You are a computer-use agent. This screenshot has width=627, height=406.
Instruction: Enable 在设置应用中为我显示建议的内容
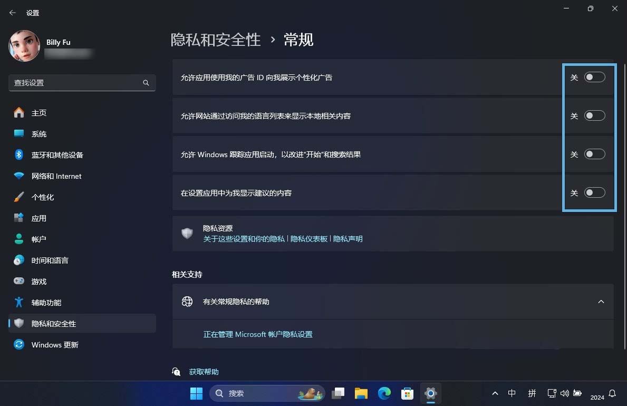594,192
